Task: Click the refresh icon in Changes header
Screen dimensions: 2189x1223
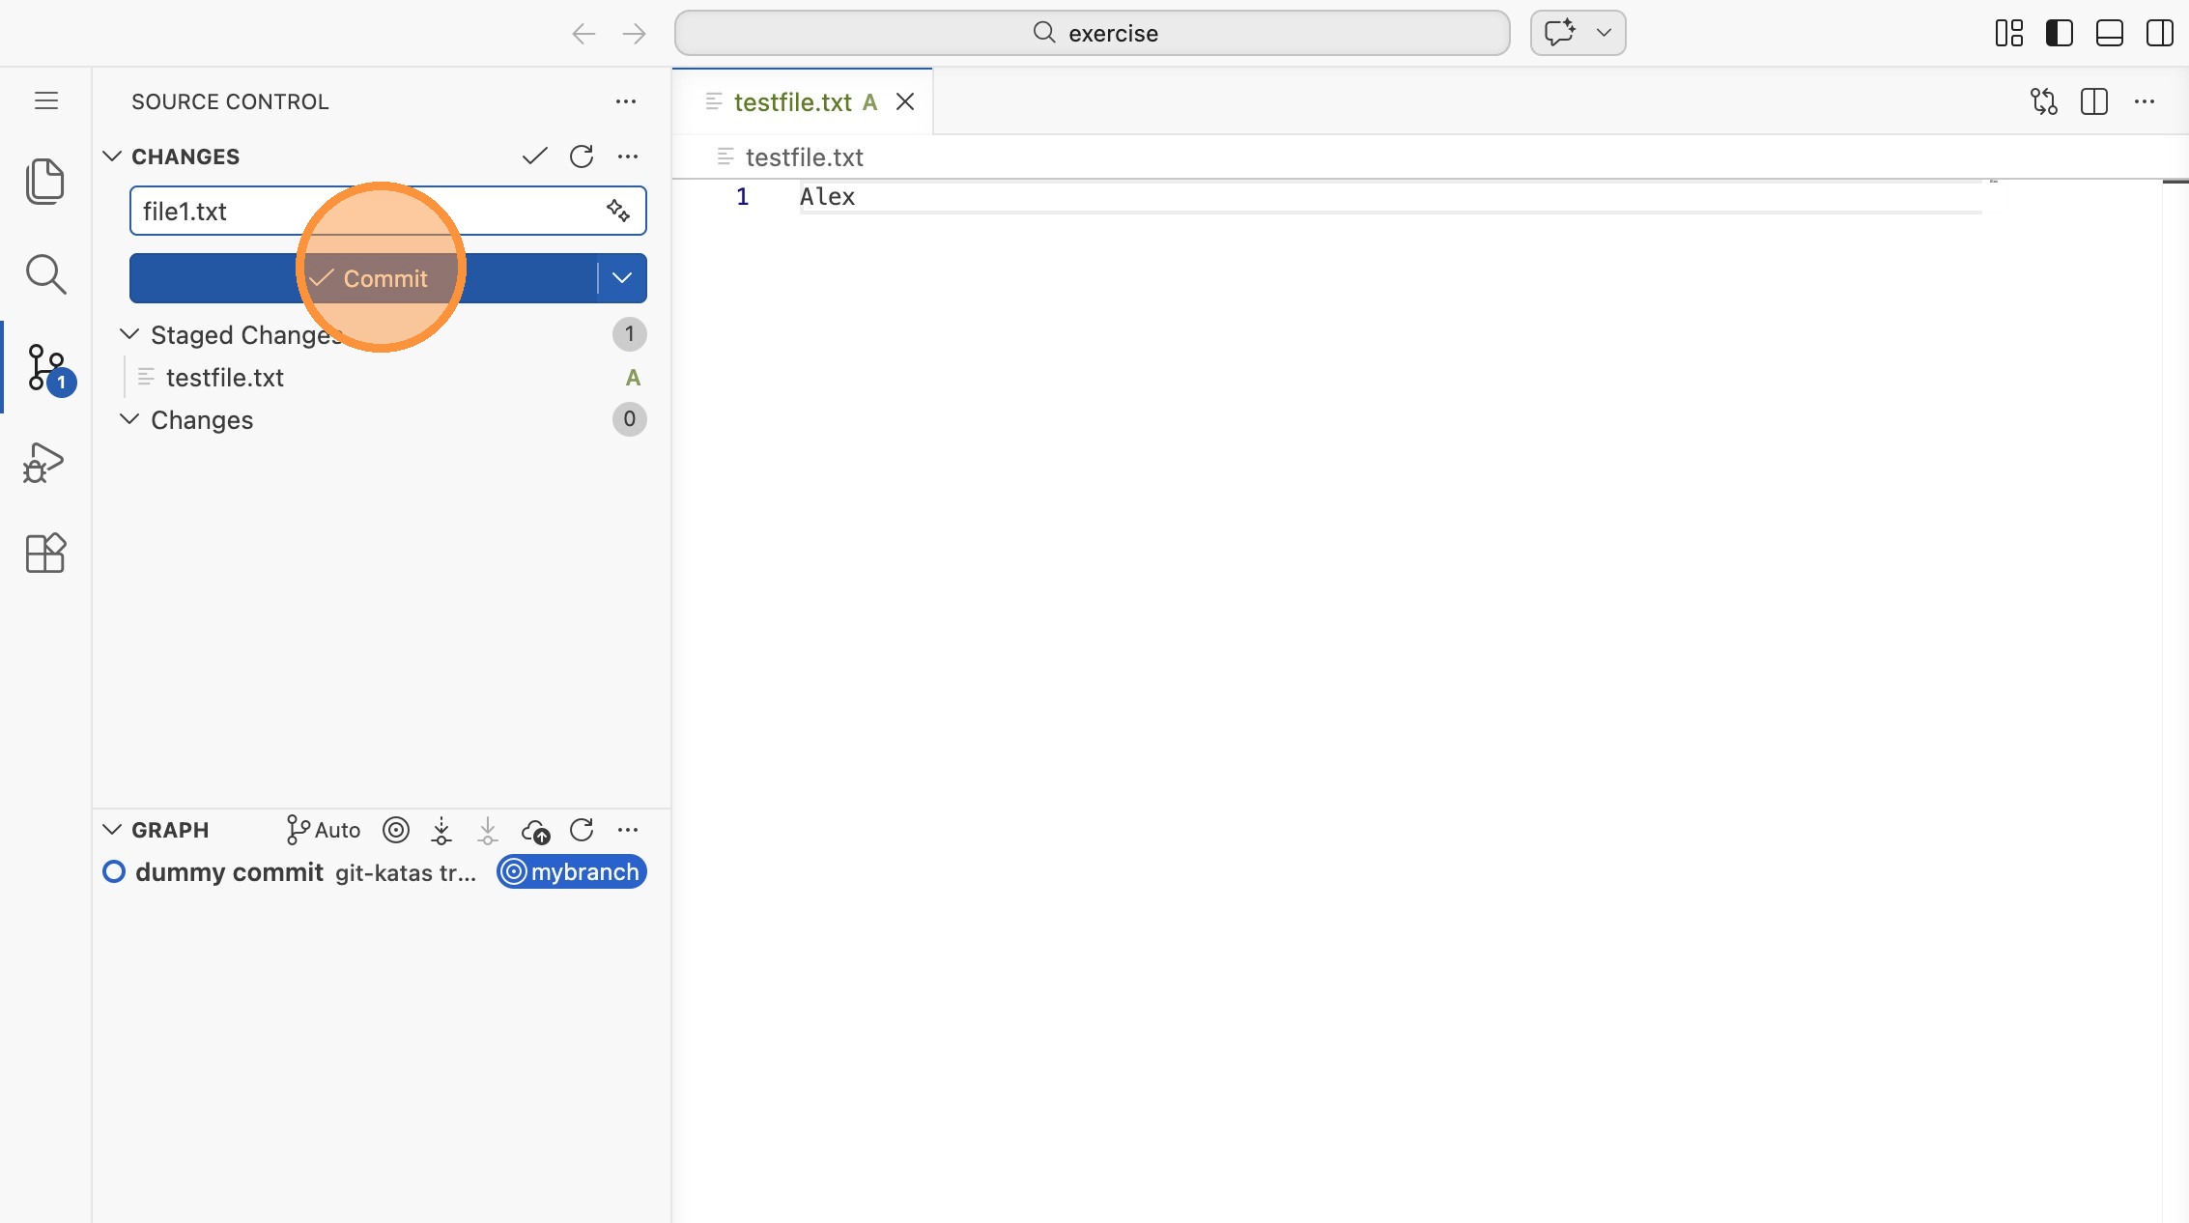Action: pos(582,156)
